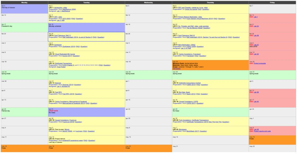Open the Old Exams link under Mid-term Exam
Screen dimensions: 297x154
[x=176, y=69]
